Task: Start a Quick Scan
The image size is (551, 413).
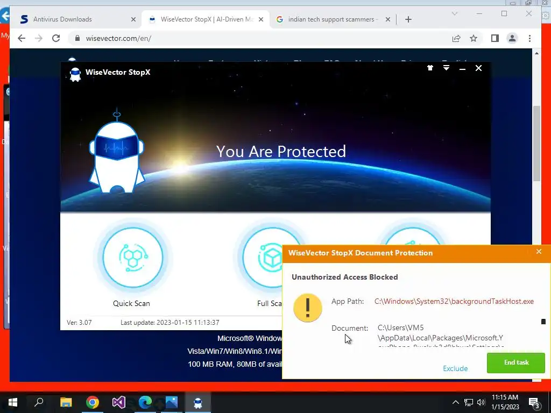Action: click(132, 258)
